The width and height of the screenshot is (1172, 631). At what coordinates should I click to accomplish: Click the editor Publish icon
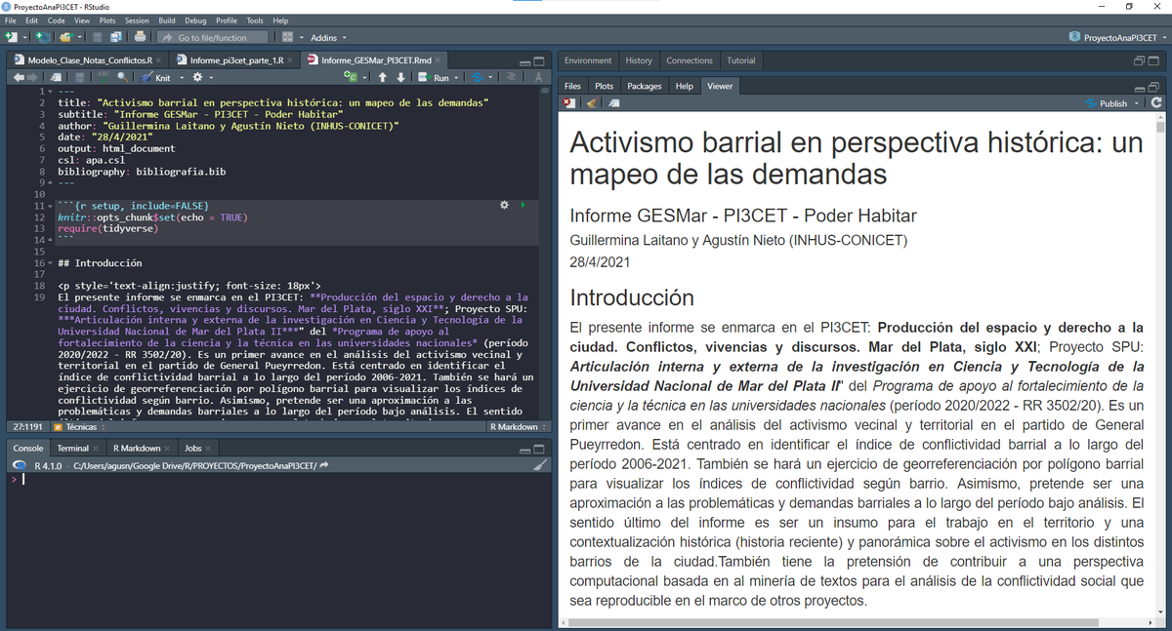click(476, 77)
